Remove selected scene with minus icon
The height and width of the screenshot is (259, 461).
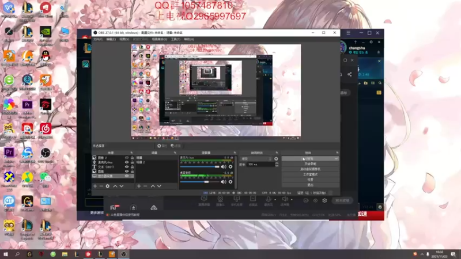pyautogui.click(x=145, y=186)
